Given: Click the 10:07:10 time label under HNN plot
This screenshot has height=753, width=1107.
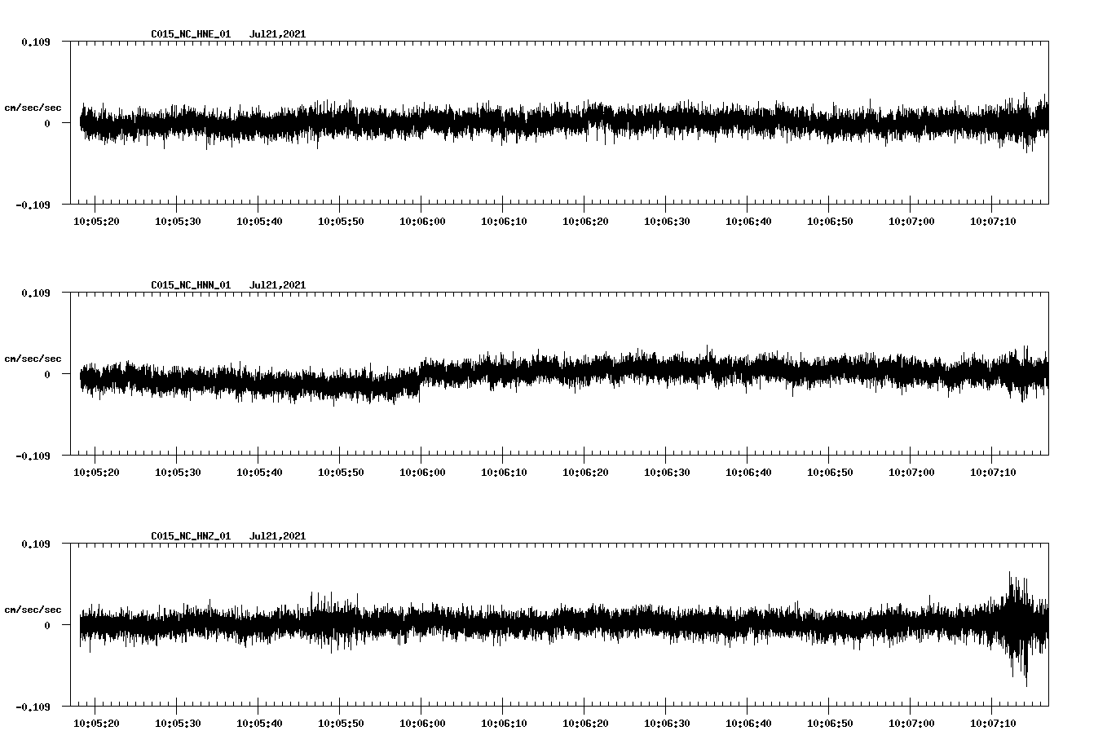Looking at the screenshot, I should (993, 473).
